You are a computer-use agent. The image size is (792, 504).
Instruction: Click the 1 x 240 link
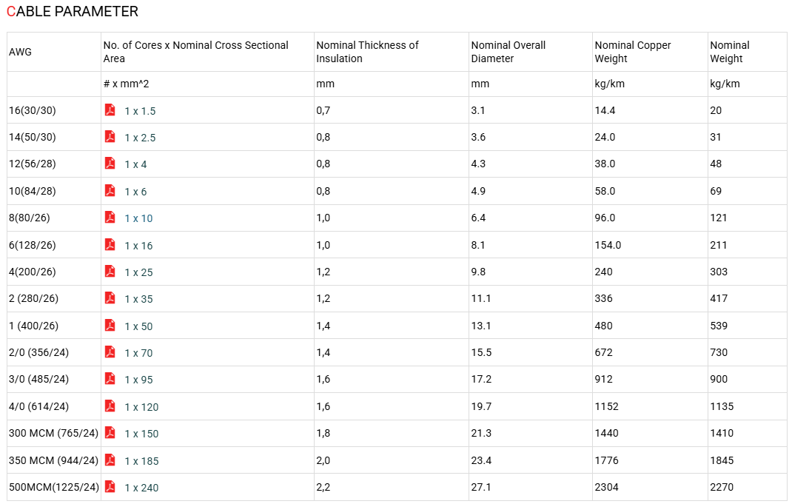[x=141, y=488]
